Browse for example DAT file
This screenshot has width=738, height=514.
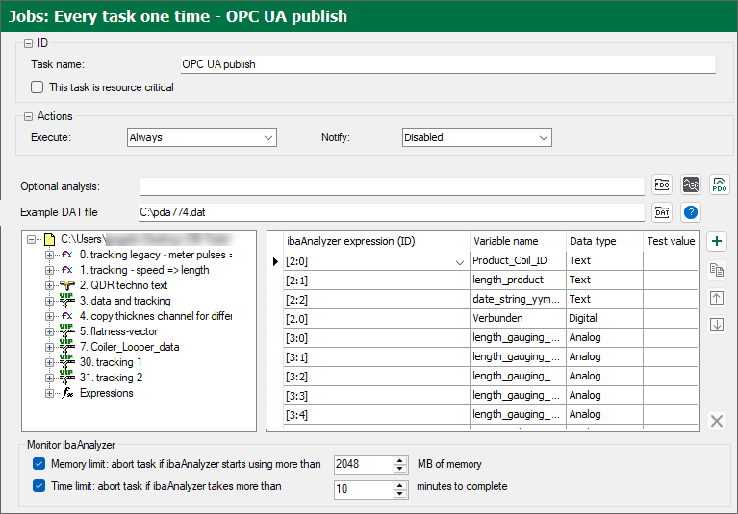click(x=662, y=212)
